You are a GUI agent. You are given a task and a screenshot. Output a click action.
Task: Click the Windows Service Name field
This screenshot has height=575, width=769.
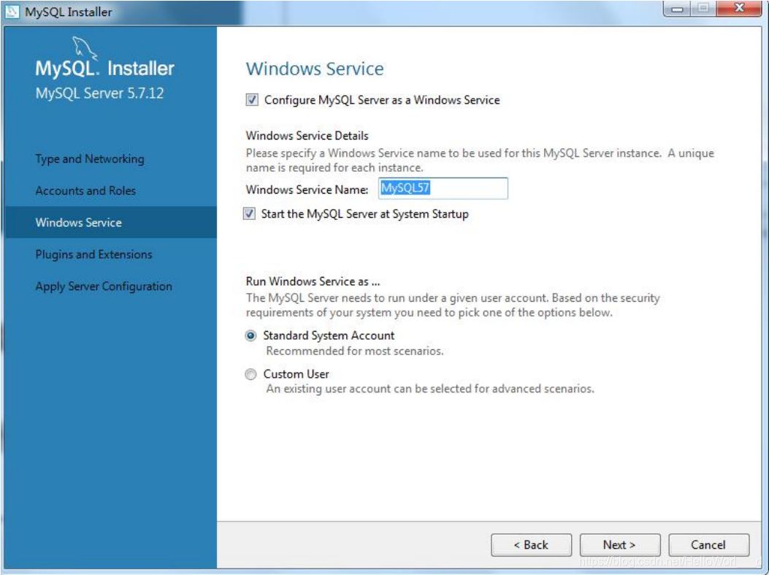[x=443, y=189]
